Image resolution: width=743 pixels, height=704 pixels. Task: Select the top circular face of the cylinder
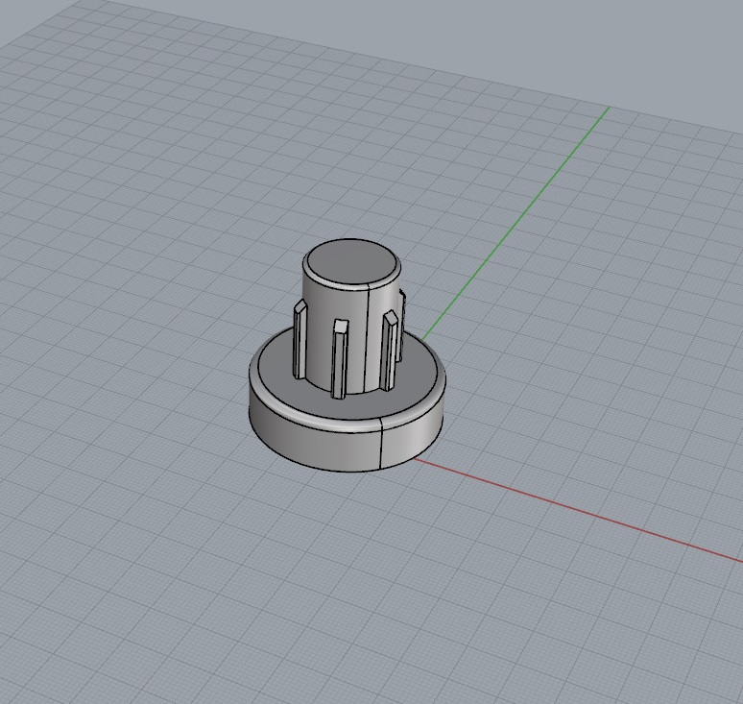(351, 262)
